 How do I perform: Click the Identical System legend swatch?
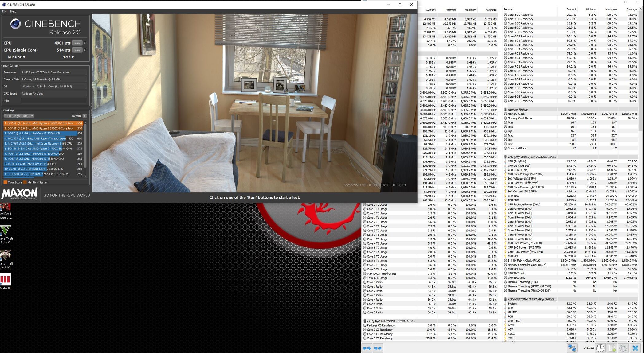(x=25, y=182)
